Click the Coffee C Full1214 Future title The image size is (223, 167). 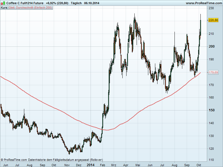(x=25, y=3)
